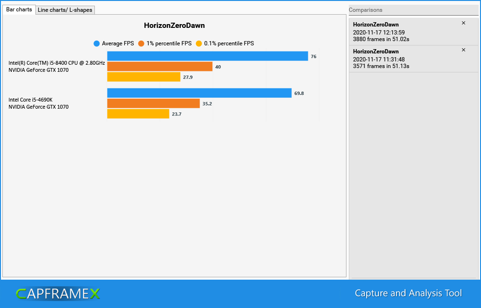
Task: Click the yellow 23.7 FPS bar
Action: point(138,114)
